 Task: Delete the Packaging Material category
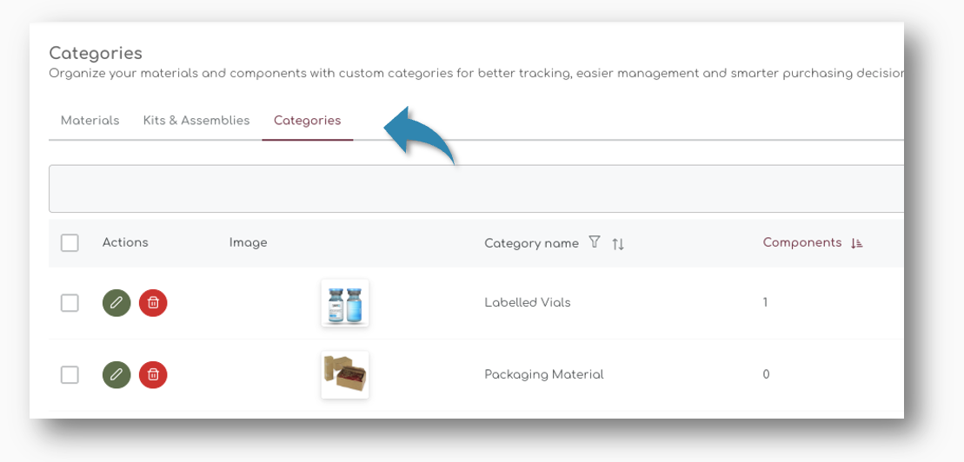point(153,374)
